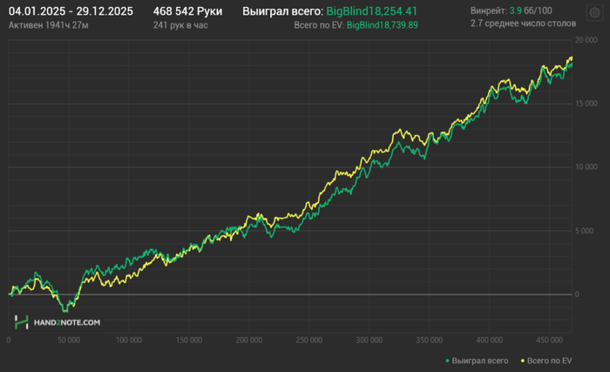Click total won value BigBlind18,254.41

(371, 11)
